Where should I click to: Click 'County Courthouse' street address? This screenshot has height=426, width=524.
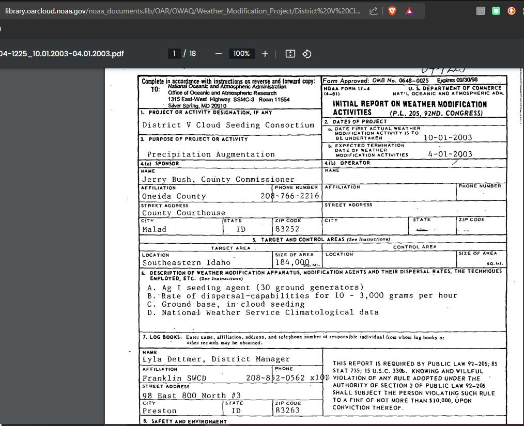[x=183, y=213]
